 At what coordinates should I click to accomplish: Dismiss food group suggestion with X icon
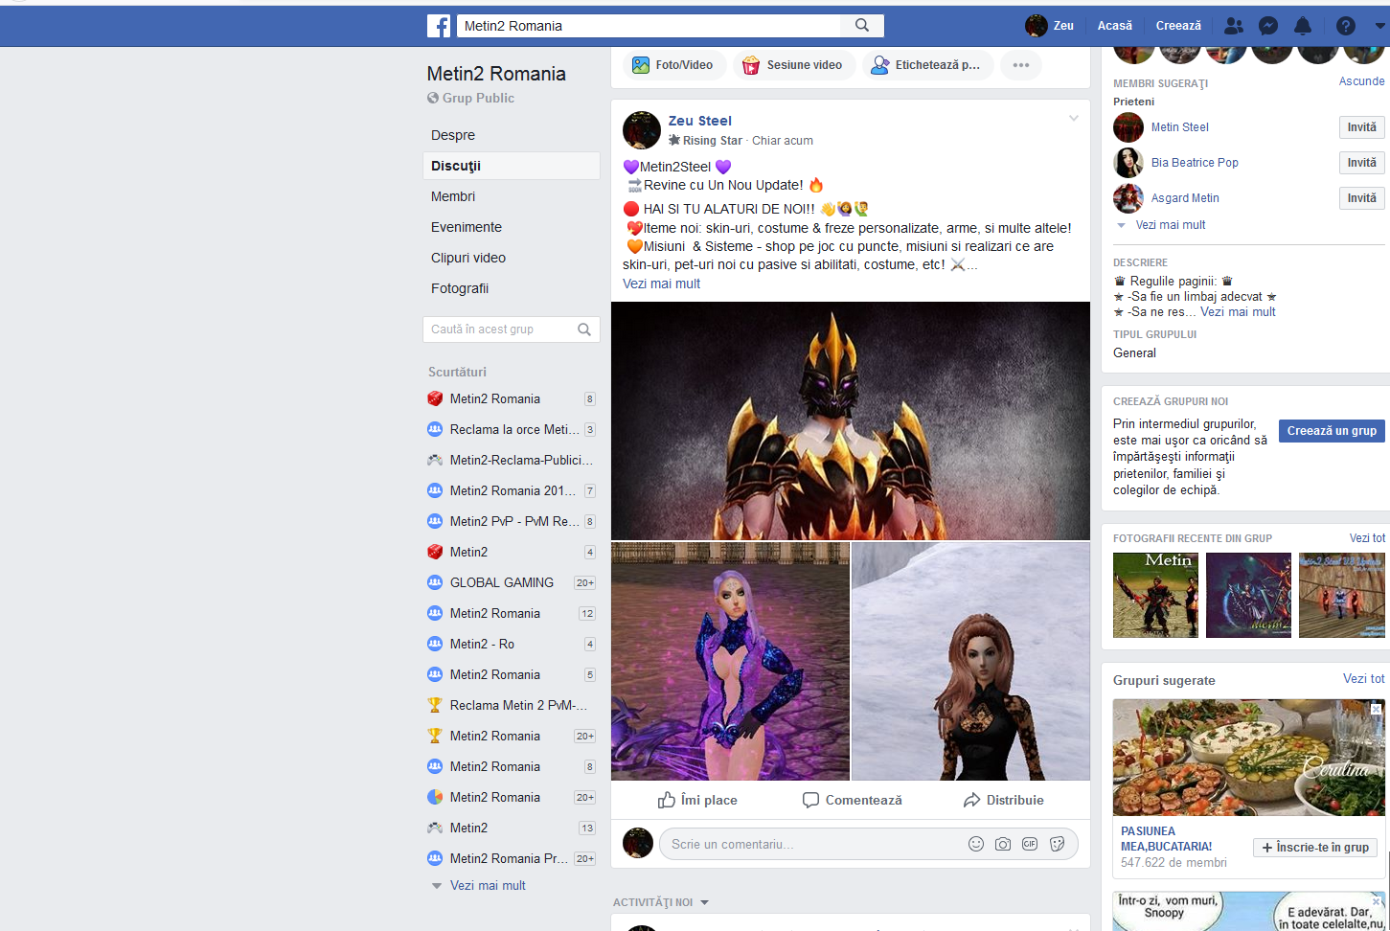click(x=1376, y=709)
